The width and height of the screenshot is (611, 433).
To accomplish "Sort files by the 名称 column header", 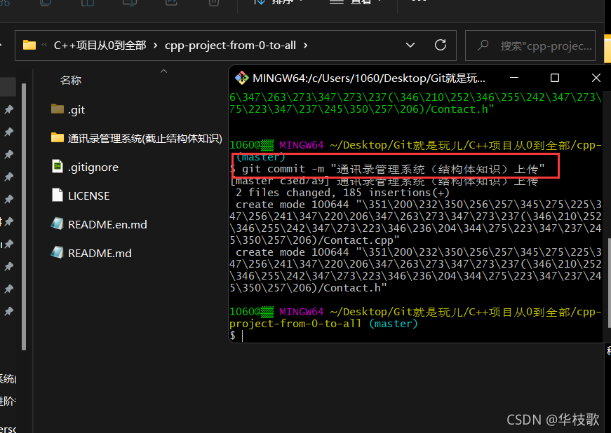I will 71,80.
